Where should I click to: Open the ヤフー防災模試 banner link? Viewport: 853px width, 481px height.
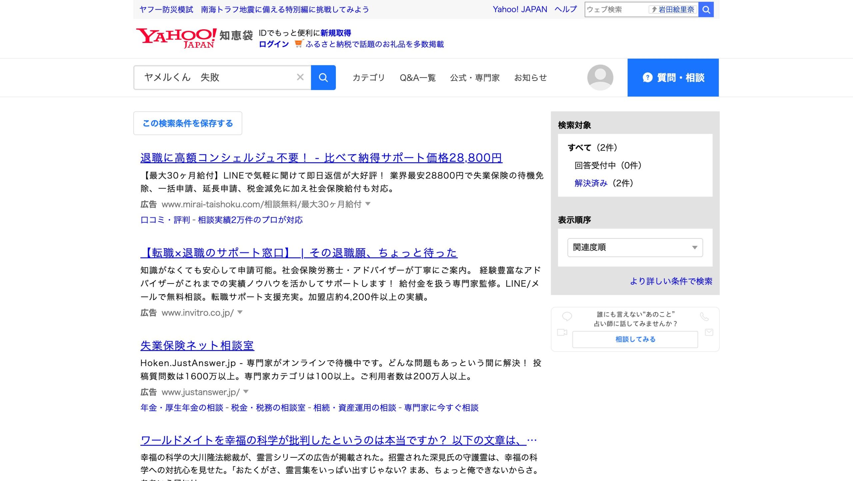coord(254,9)
